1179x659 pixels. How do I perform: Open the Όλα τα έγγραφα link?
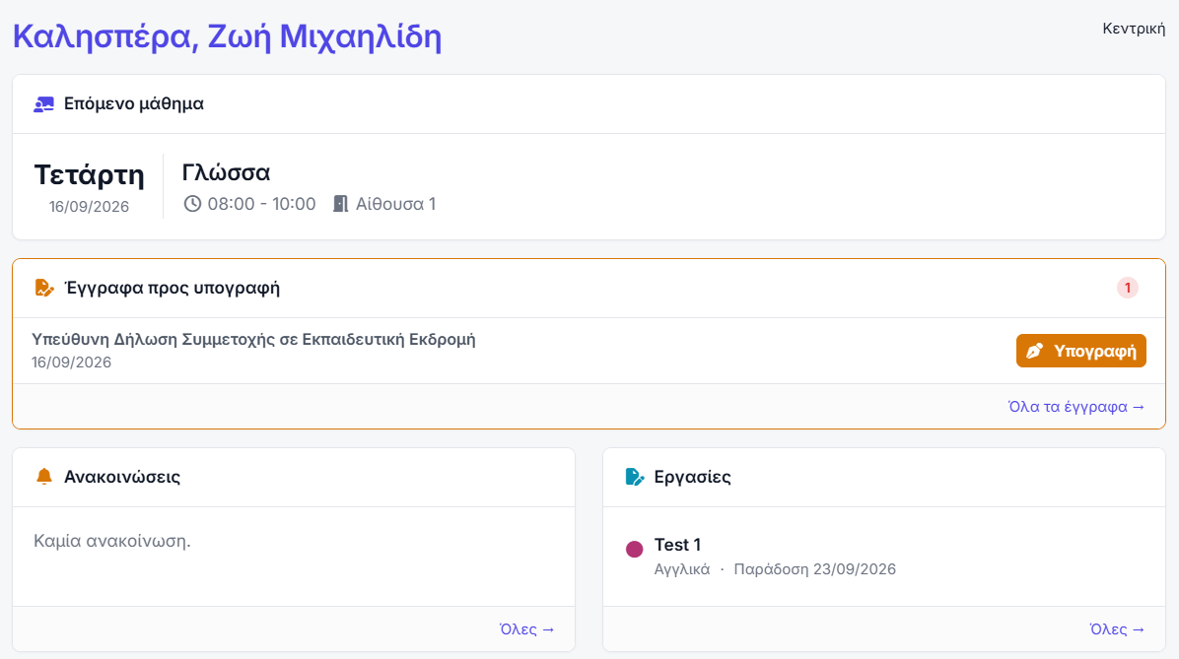point(1076,407)
